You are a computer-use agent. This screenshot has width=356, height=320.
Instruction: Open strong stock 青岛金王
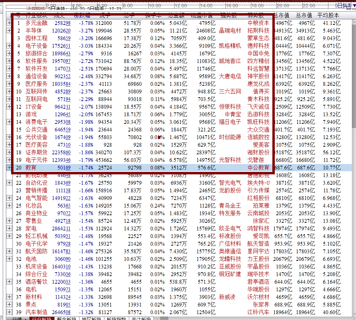click(x=230, y=206)
